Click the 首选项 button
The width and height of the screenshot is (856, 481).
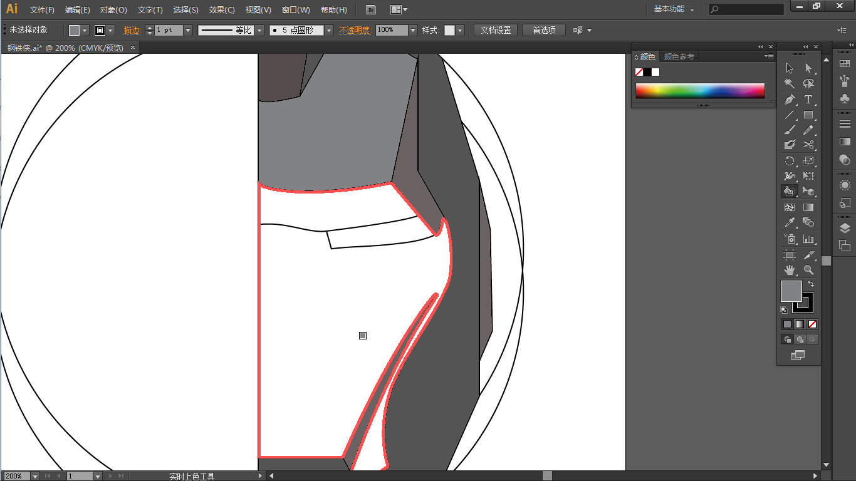544,30
